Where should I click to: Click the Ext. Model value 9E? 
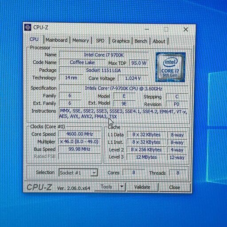124,103
